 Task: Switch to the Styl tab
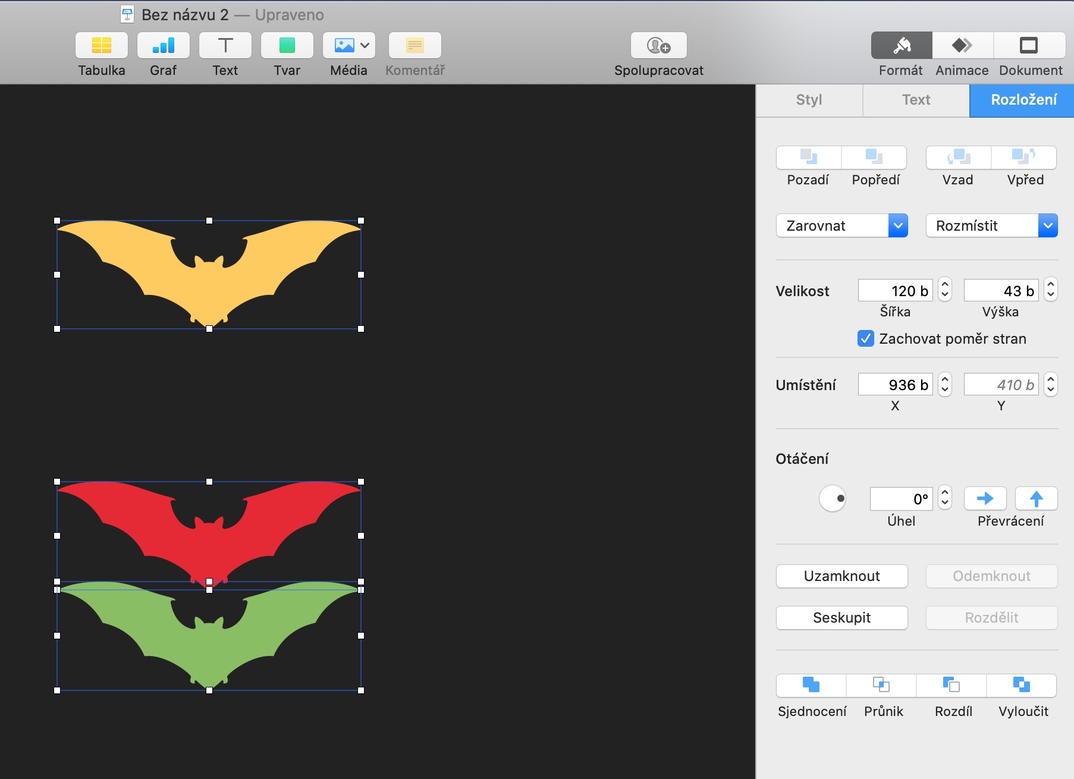[x=809, y=100]
